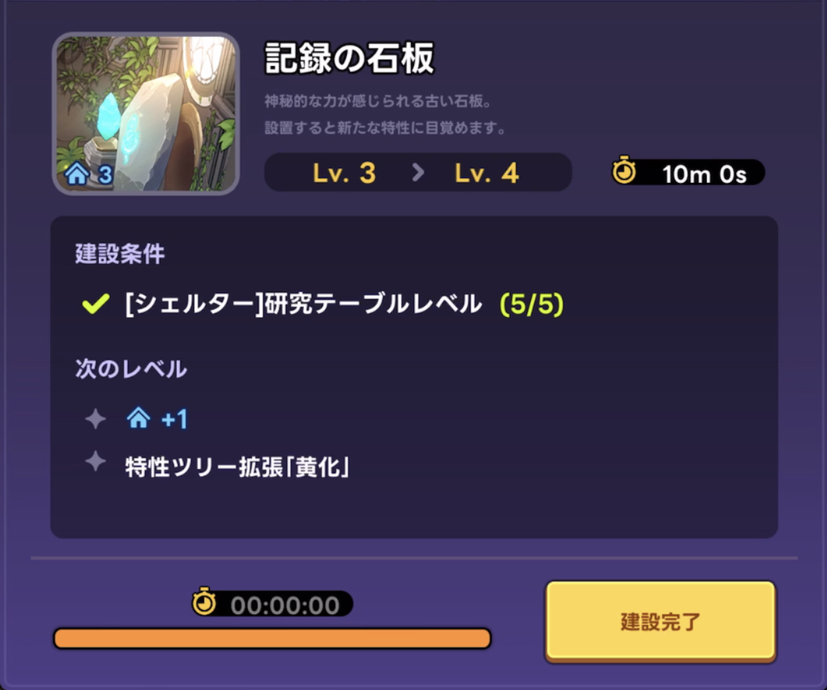This screenshot has height=690, width=827.
Task: Click the 建設完了 button
Action: coord(660,621)
